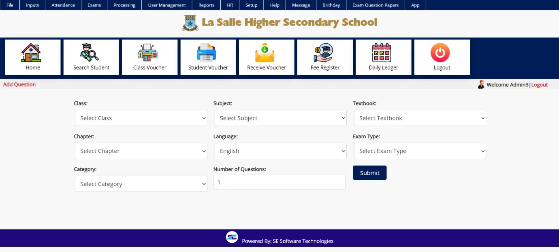Click the Logout link beside Welcome Admin3
The width and height of the screenshot is (559, 252).
coord(540,85)
